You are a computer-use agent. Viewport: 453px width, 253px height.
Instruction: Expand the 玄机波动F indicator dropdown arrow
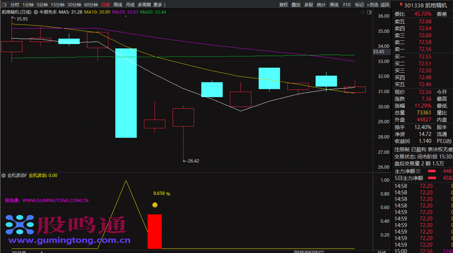coord(3,175)
